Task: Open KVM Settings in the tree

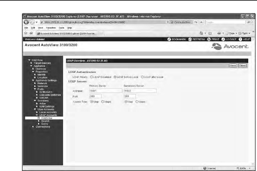Action: 47,106
